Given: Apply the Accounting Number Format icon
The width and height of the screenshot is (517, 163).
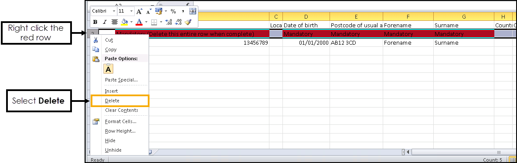Looking at the screenshot, I should click(159, 11).
